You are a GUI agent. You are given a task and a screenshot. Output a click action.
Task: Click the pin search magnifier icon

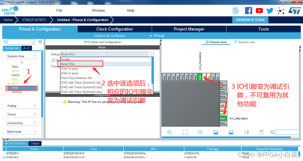click(x=272, y=132)
